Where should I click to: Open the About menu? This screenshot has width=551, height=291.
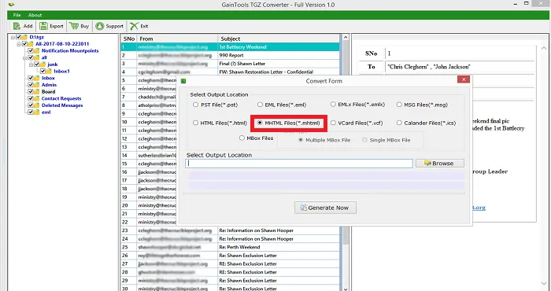point(35,15)
